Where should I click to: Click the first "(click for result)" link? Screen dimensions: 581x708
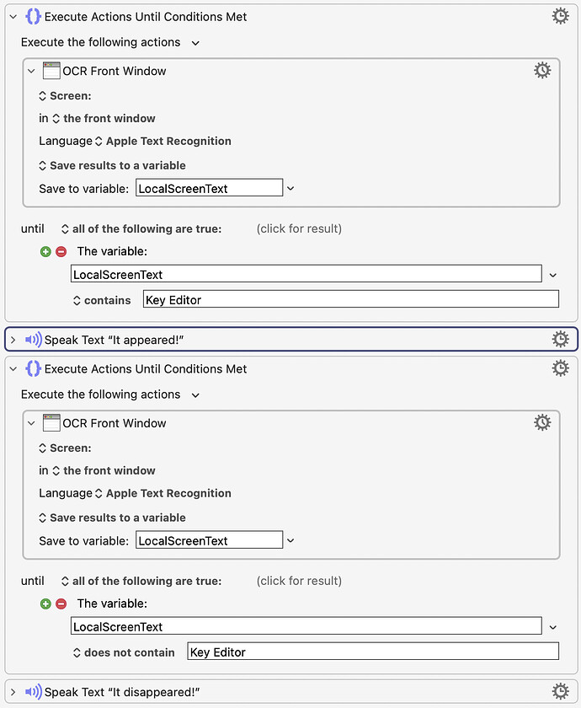[x=299, y=229]
